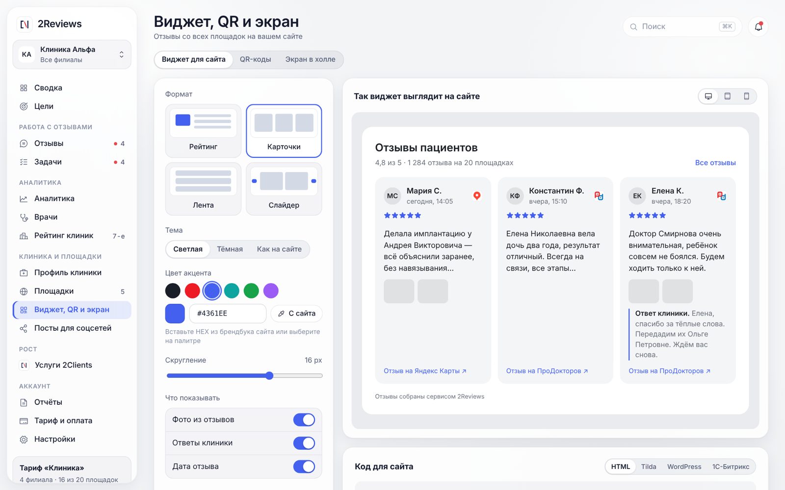The height and width of the screenshot is (490, 785).
Task: Open Посты для соцсетей
Action: tap(72, 328)
